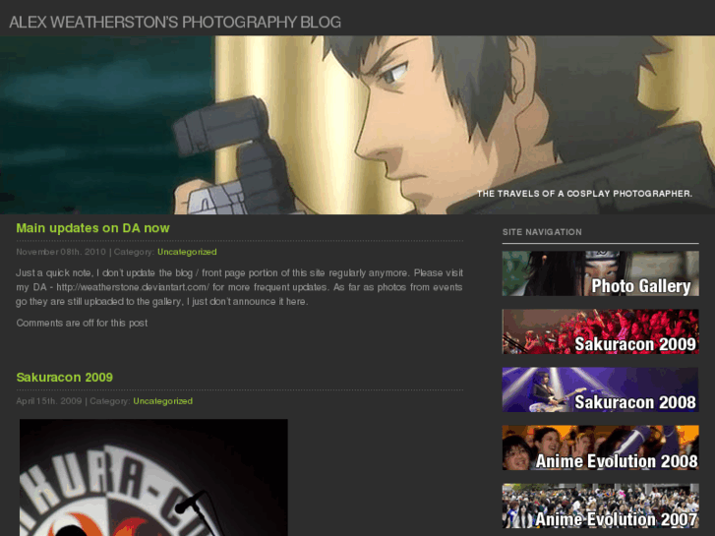Open the post 'Main updates on DA now'
This screenshot has width=715, height=536.
click(x=92, y=228)
